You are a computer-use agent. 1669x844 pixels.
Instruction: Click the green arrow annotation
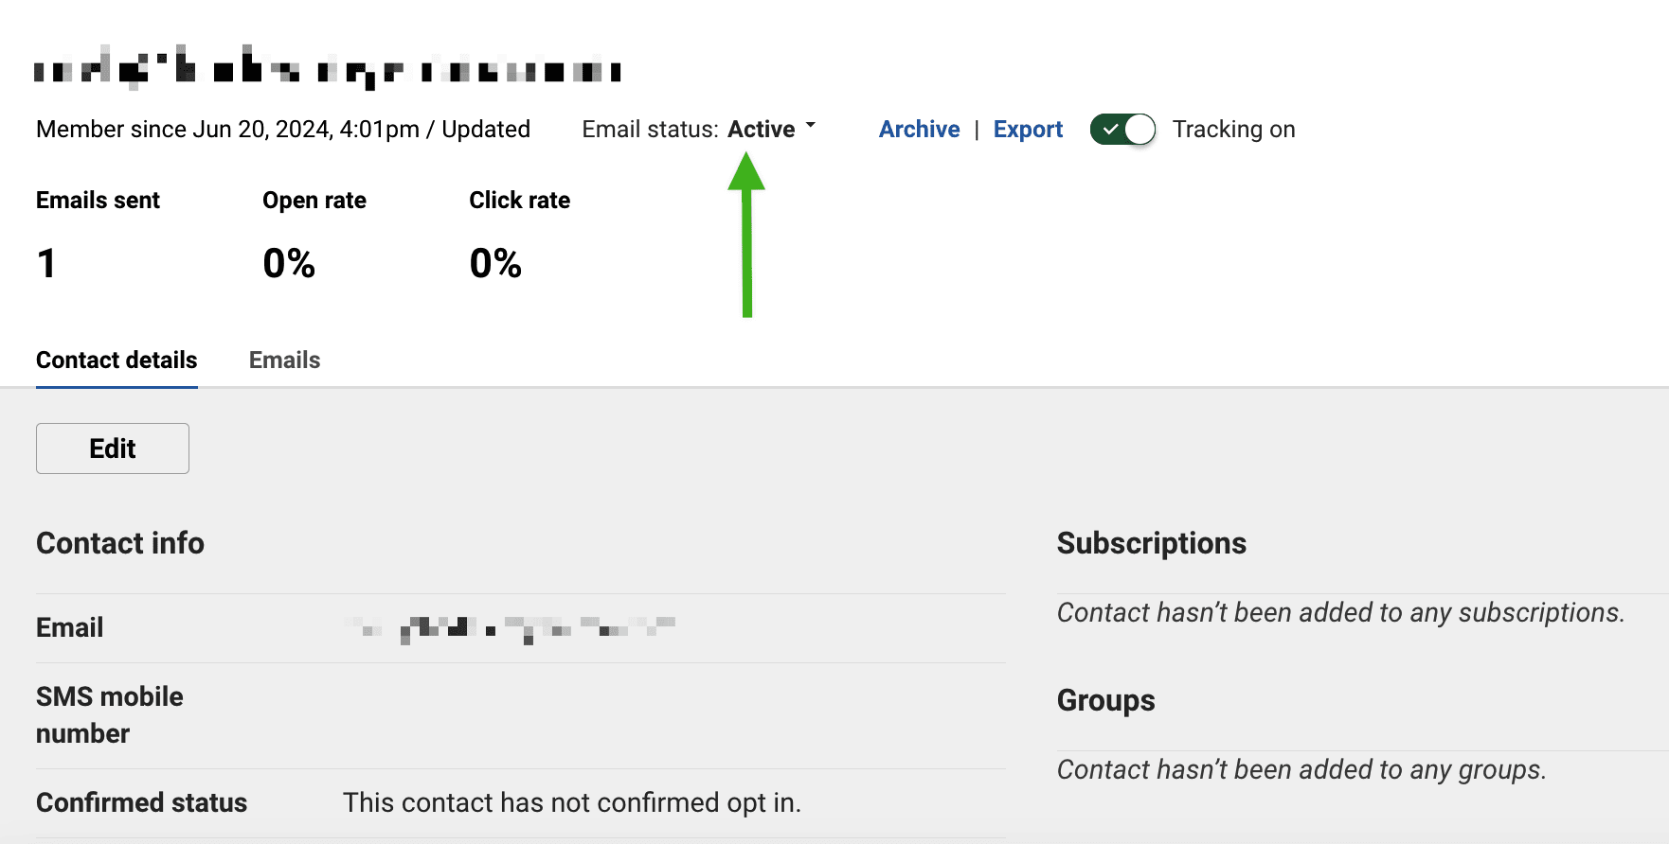(746, 237)
